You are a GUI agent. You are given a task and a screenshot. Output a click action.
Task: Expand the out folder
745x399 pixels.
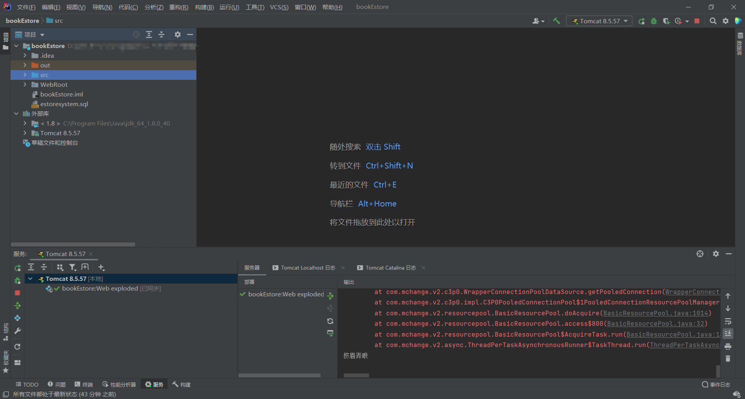25,65
